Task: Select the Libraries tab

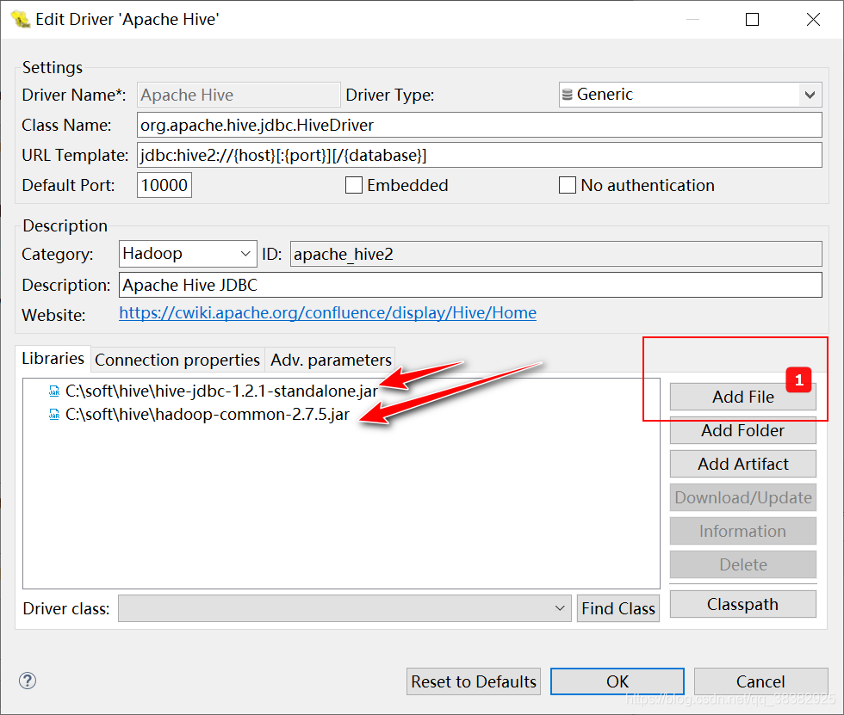Action: (x=53, y=359)
